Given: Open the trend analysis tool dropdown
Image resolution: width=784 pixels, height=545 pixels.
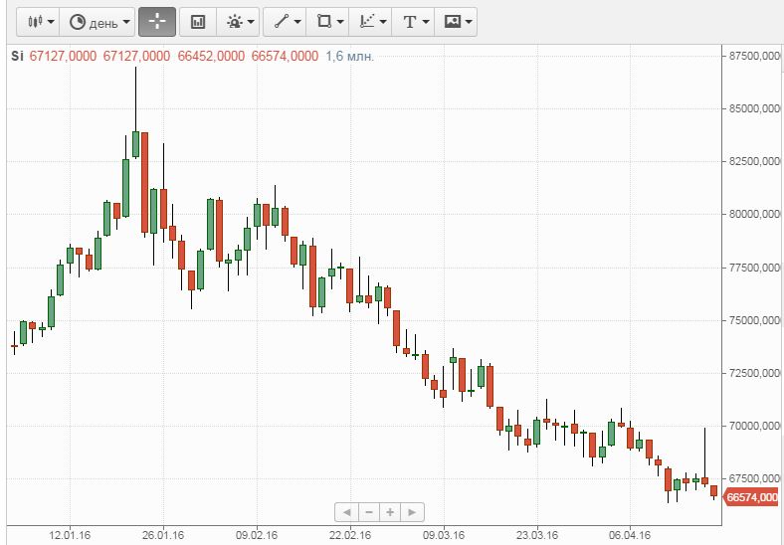Looking at the screenshot, I should [x=370, y=22].
